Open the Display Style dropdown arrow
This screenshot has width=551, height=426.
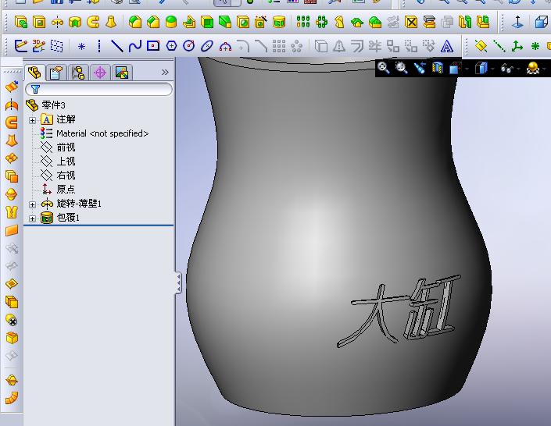[492, 69]
